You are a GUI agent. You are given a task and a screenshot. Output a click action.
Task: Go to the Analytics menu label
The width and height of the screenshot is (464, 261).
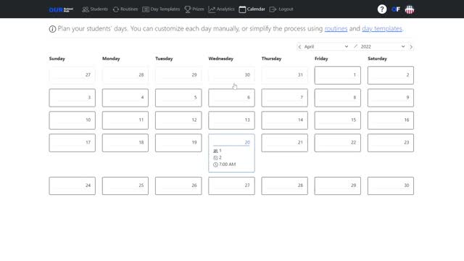coord(225,9)
